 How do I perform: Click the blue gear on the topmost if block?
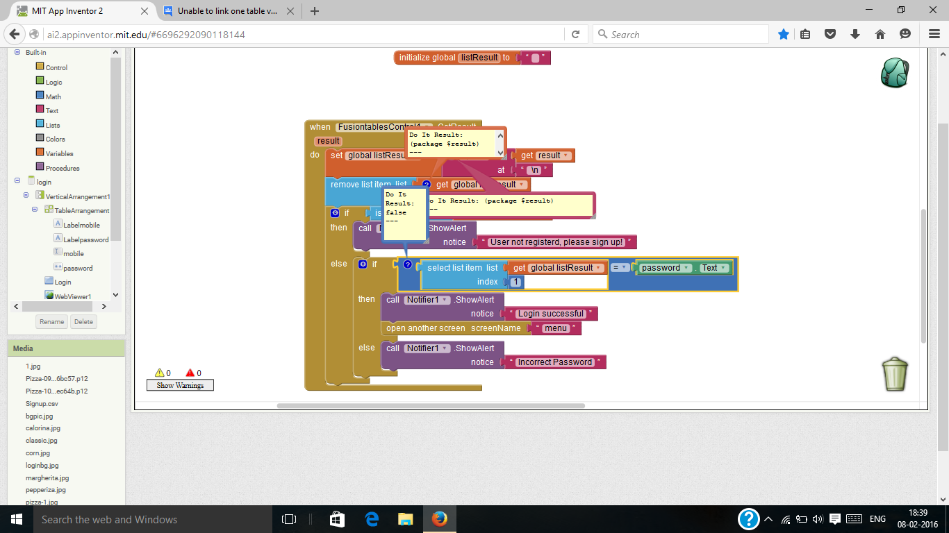tap(335, 213)
